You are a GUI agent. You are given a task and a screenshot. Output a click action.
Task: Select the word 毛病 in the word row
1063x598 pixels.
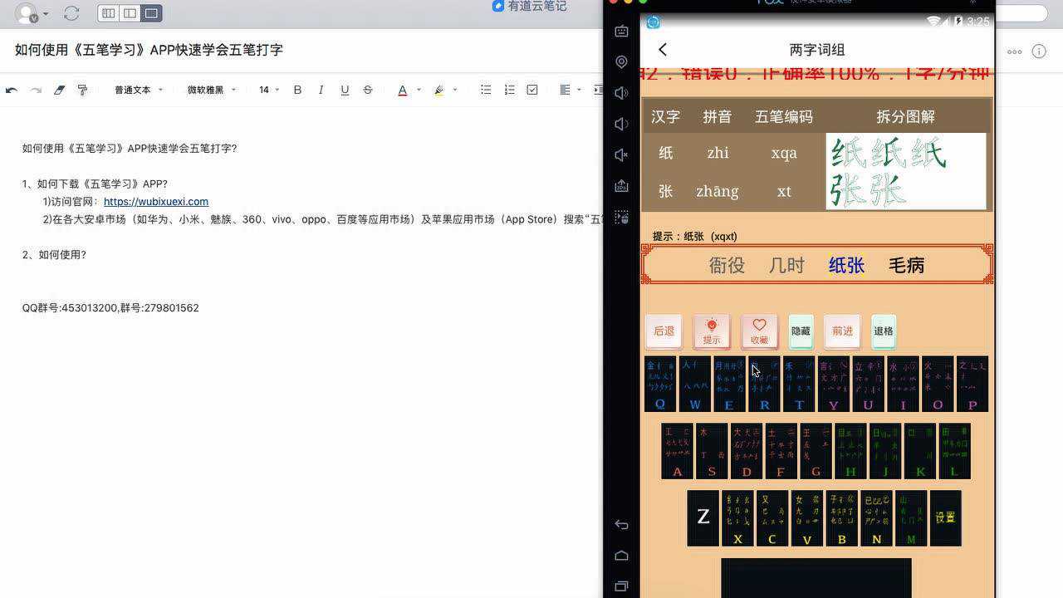point(906,265)
